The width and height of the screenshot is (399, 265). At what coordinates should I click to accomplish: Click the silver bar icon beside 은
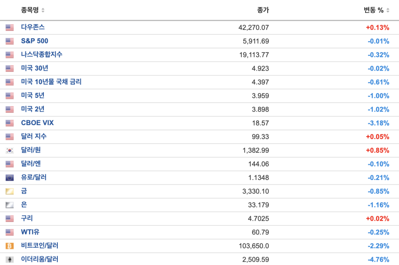(9, 205)
